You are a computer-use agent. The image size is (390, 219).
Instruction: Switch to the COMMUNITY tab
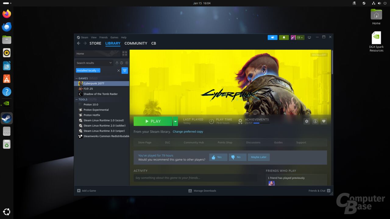click(x=136, y=43)
